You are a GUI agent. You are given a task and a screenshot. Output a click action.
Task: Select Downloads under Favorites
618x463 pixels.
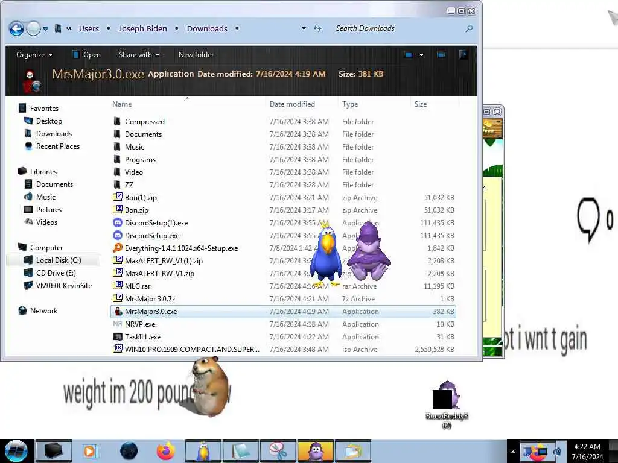click(x=54, y=133)
